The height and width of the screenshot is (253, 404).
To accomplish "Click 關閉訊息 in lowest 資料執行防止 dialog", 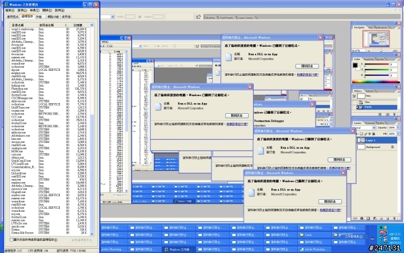I will 330,201.
